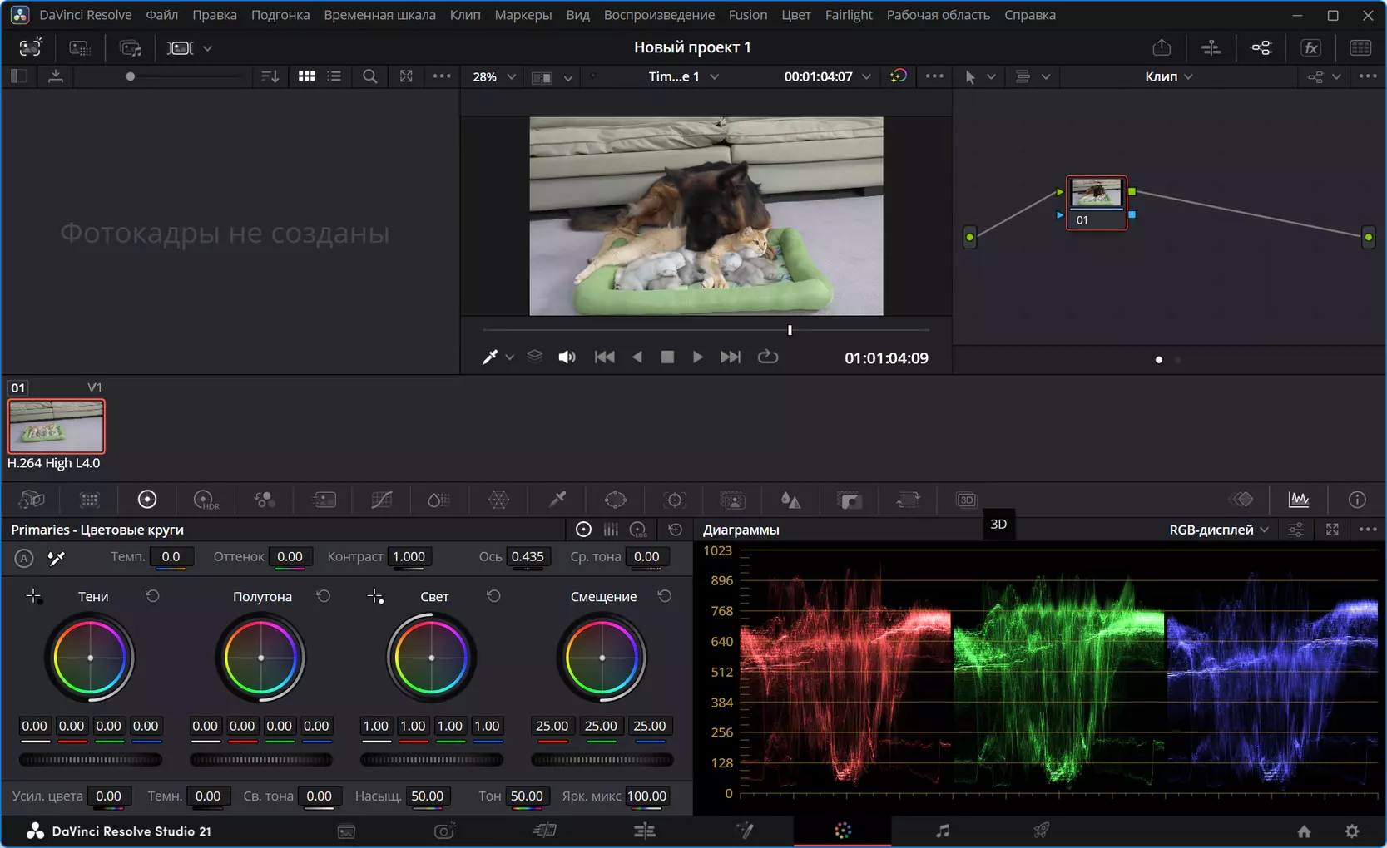Toggle auto balance button A
Viewport: 1387px width, 848px height.
pyautogui.click(x=24, y=558)
